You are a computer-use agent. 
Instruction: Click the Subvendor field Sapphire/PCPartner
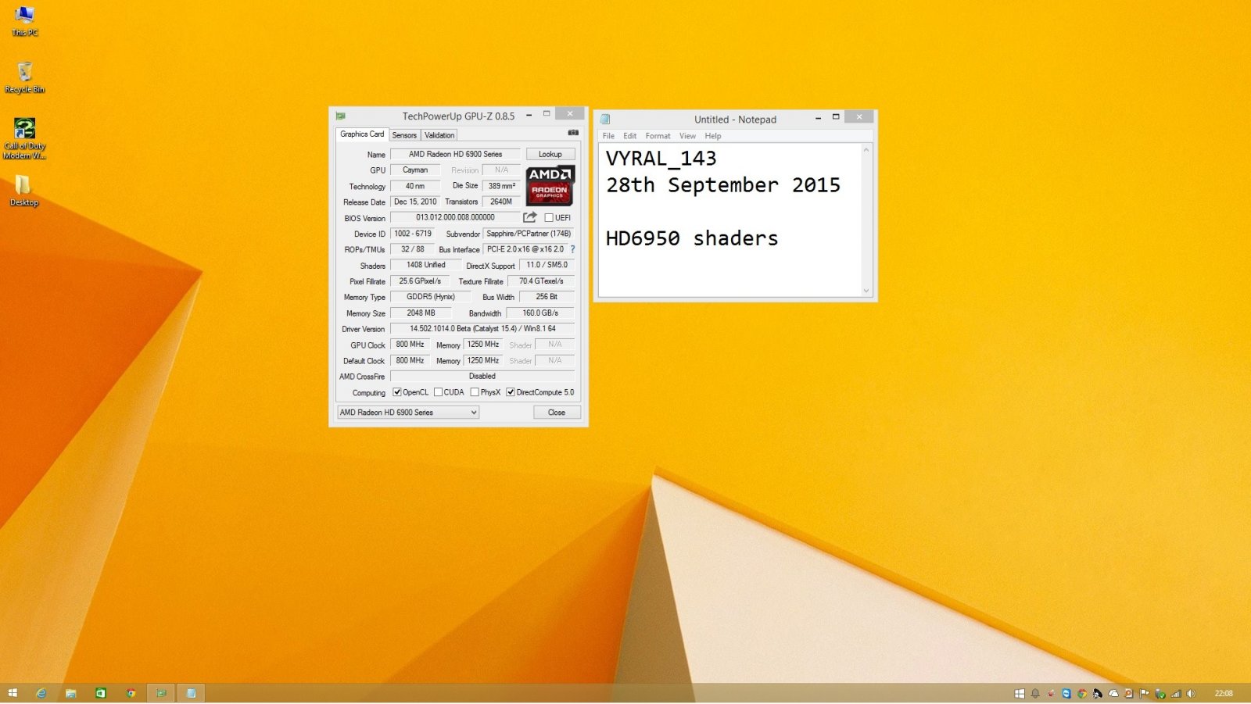[529, 233]
